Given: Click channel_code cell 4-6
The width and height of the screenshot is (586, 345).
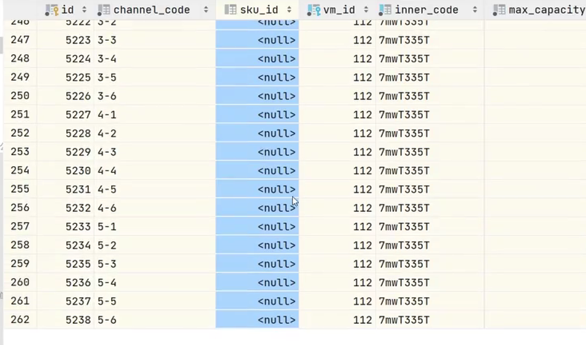Looking at the screenshot, I should pyautogui.click(x=155, y=208).
